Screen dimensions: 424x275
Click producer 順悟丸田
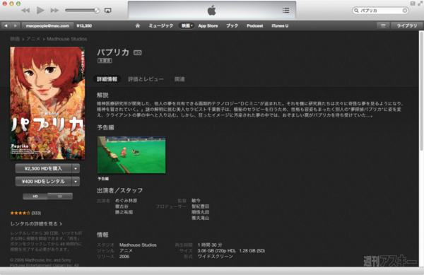coord(201,212)
